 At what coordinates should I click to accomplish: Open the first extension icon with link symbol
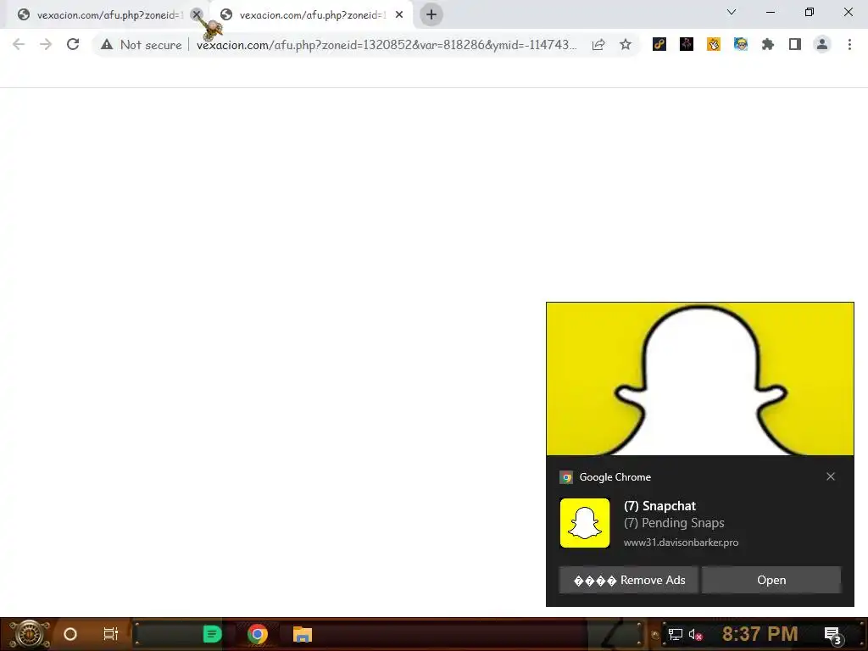pyautogui.click(x=659, y=44)
